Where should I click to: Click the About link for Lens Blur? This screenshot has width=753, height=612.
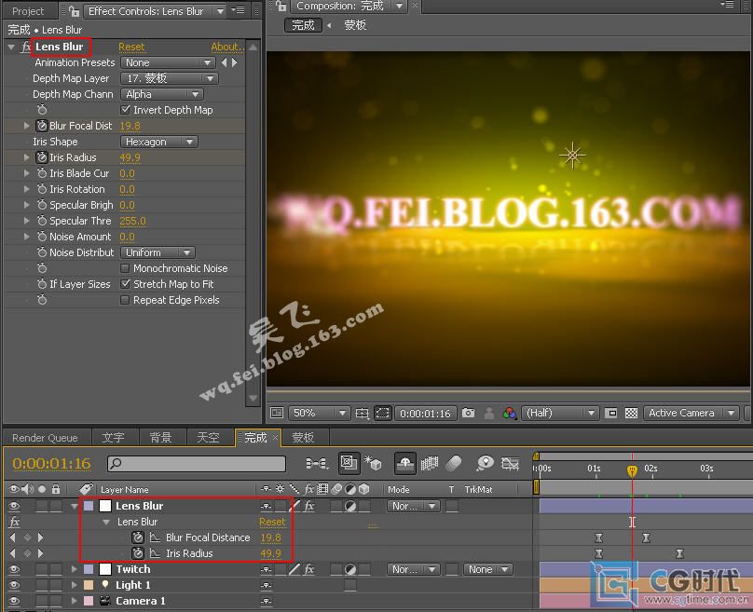[227, 47]
